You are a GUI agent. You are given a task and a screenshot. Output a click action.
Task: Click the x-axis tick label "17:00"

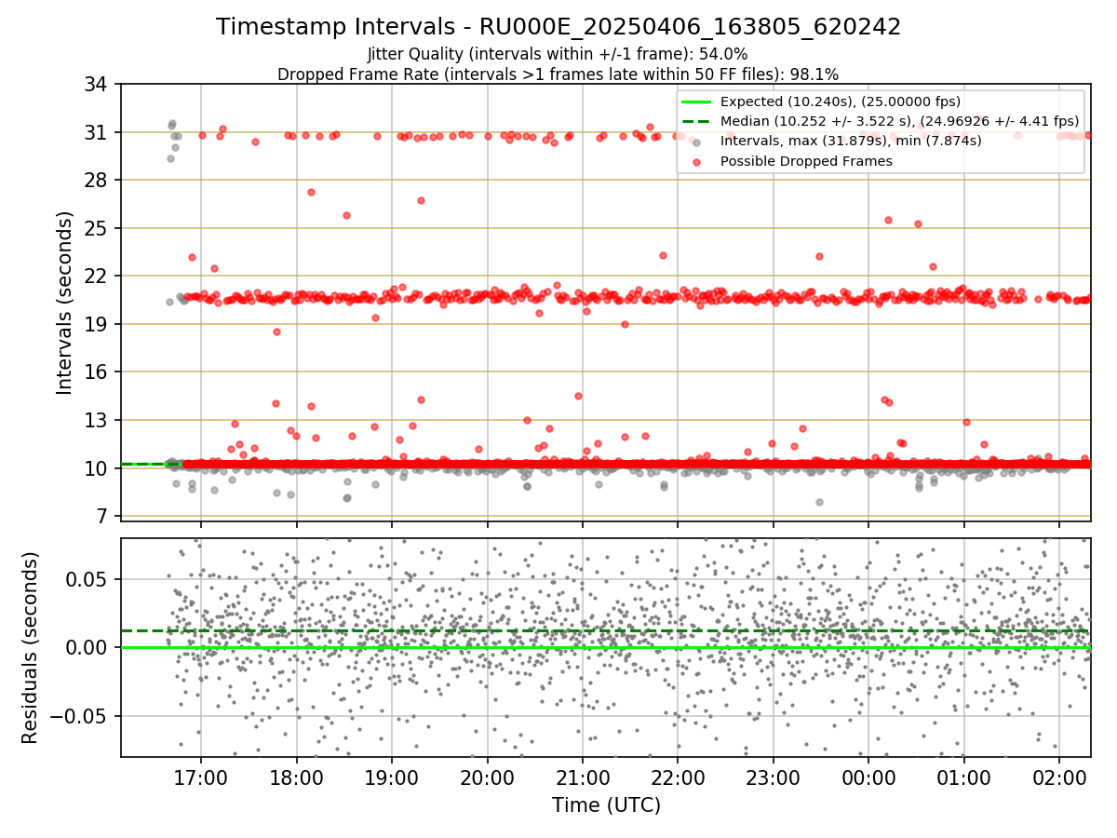(x=201, y=777)
